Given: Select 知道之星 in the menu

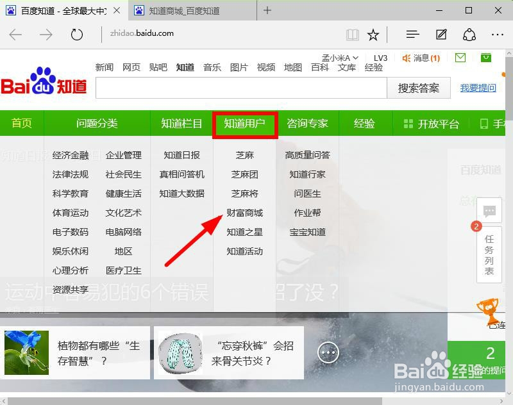Looking at the screenshot, I should pyautogui.click(x=245, y=232).
